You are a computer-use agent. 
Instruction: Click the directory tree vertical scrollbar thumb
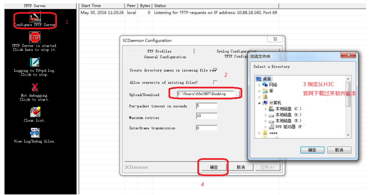click(348, 94)
